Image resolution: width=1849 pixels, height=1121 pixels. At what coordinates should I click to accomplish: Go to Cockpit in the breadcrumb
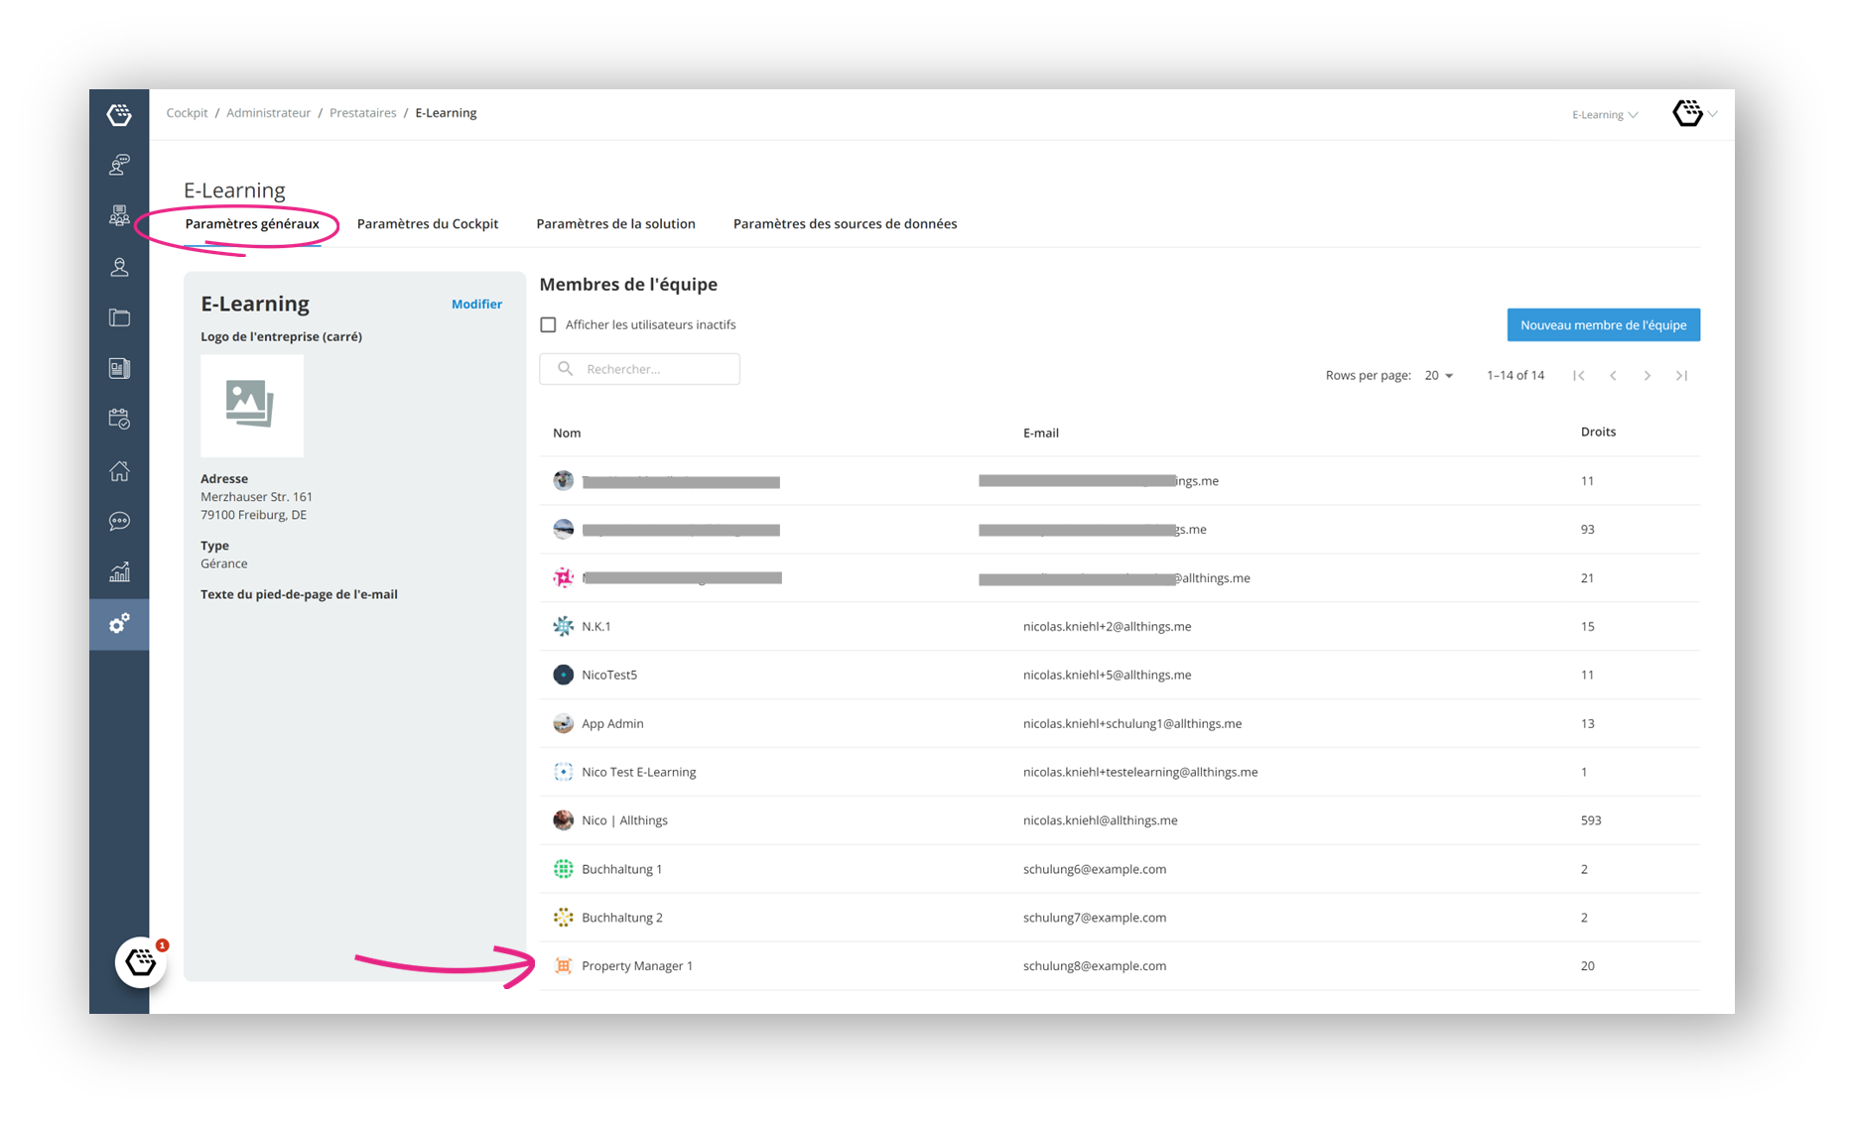click(187, 113)
